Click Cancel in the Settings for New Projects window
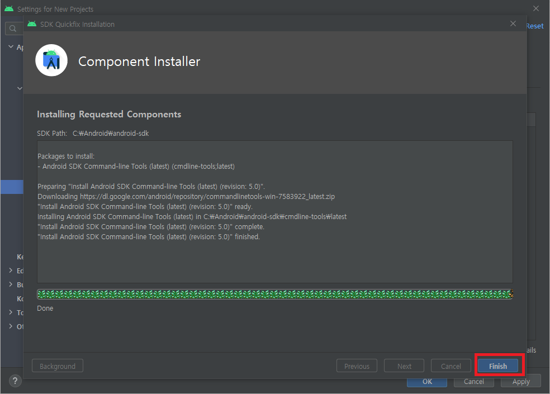This screenshot has height=394, width=550. [x=473, y=382]
